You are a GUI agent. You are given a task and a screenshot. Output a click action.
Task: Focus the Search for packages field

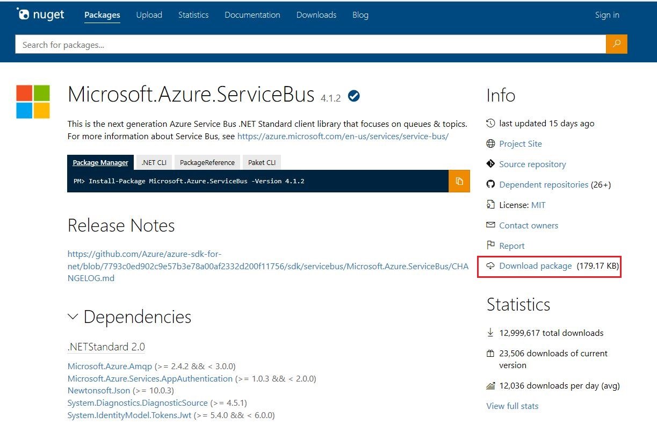[310, 45]
